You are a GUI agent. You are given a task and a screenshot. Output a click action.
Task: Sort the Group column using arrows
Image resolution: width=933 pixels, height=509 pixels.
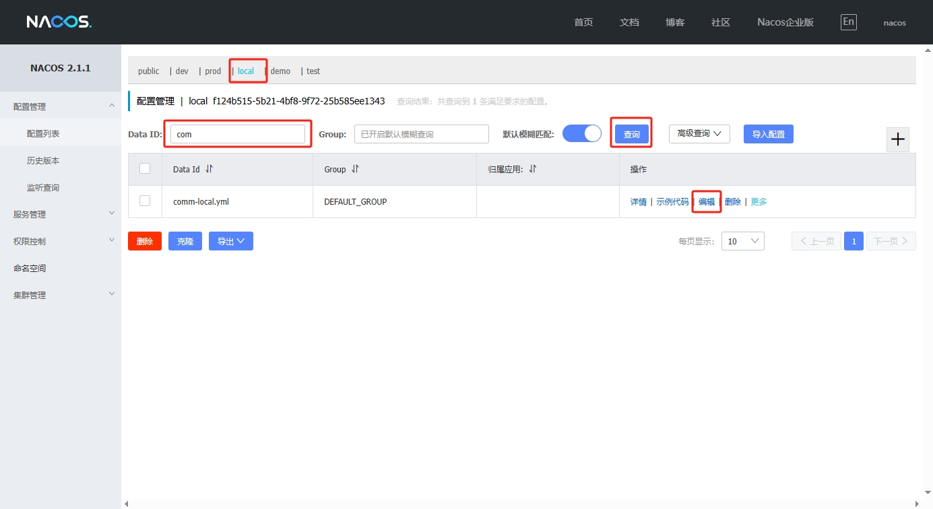[x=355, y=169]
